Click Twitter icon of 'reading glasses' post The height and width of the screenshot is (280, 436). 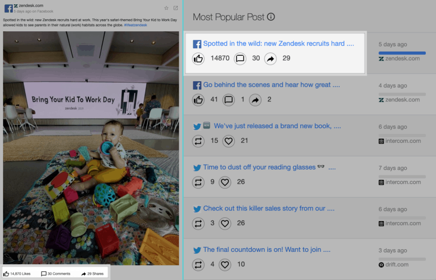point(197,167)
